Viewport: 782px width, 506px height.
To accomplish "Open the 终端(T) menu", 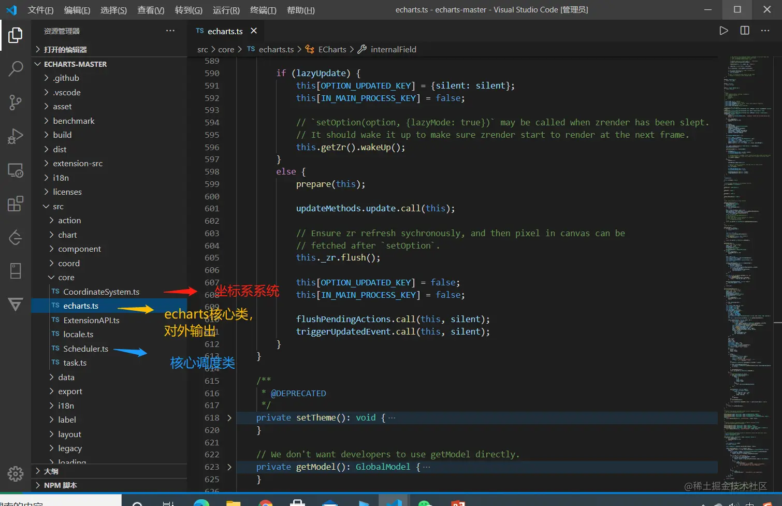I will pyautogui.click(x=263, y=10).
